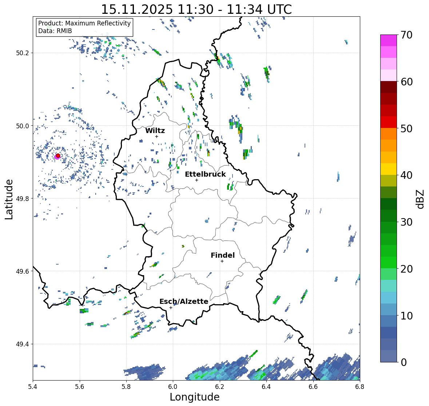The height and width of the screenshot is (406, 429).
Task: Click the plus marker under Wiltz
Action: [x=156, y=137]
